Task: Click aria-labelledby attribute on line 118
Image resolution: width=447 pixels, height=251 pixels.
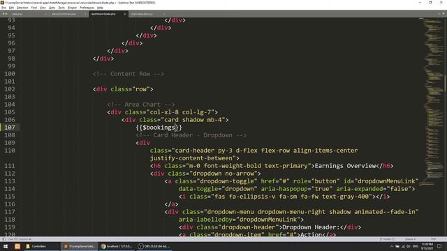Action: tap(205, 220)
